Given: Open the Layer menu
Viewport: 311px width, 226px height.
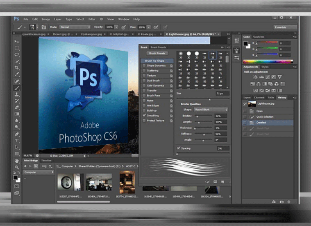Looking at the screenshot, I should pos(58,19).
